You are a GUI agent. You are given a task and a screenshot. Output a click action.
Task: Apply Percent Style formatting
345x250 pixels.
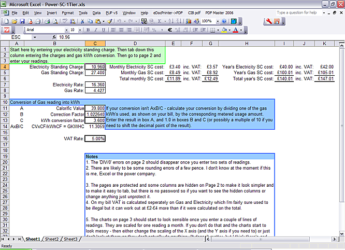(x=154, y=30)
